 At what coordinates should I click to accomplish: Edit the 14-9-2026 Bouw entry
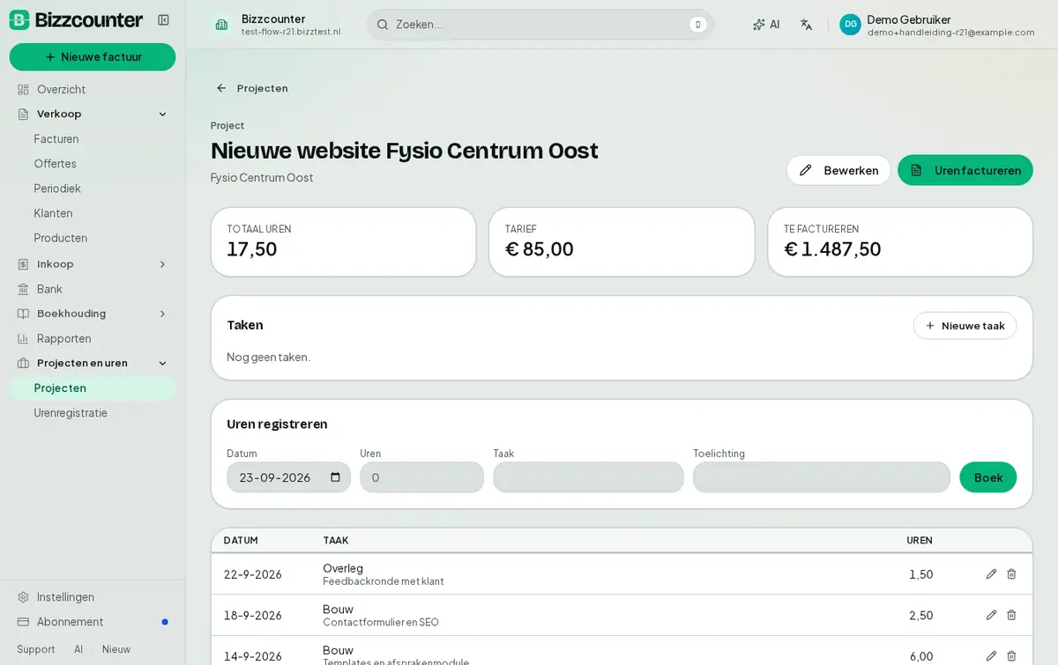tap(991, 656)
